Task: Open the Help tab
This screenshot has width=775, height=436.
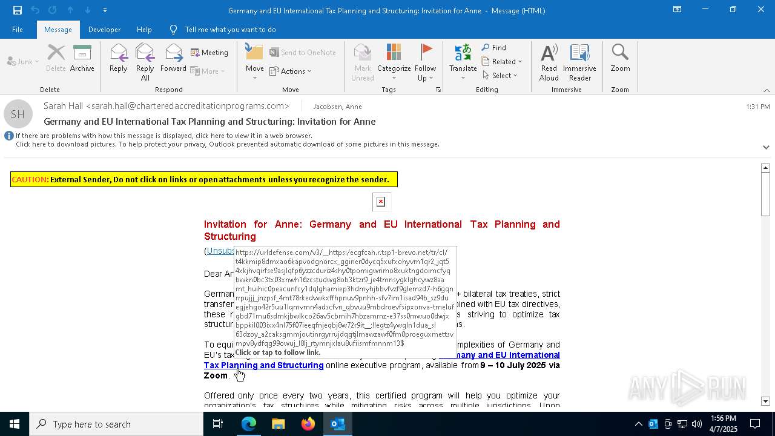Action: 144,30
